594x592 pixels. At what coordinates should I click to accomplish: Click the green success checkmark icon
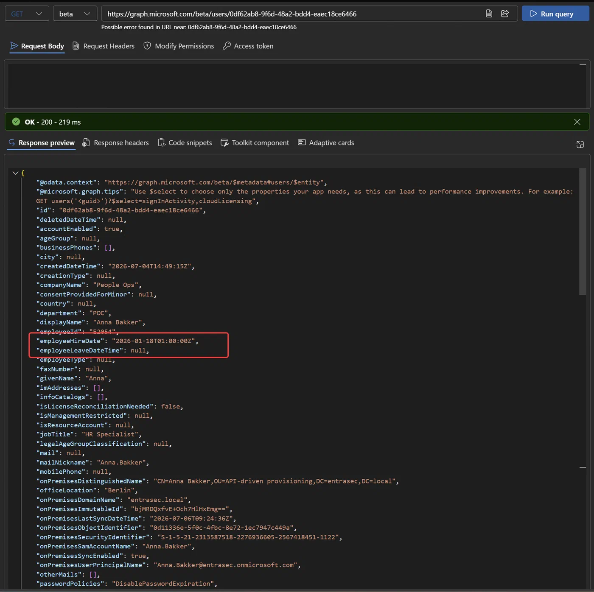point(16,122)
